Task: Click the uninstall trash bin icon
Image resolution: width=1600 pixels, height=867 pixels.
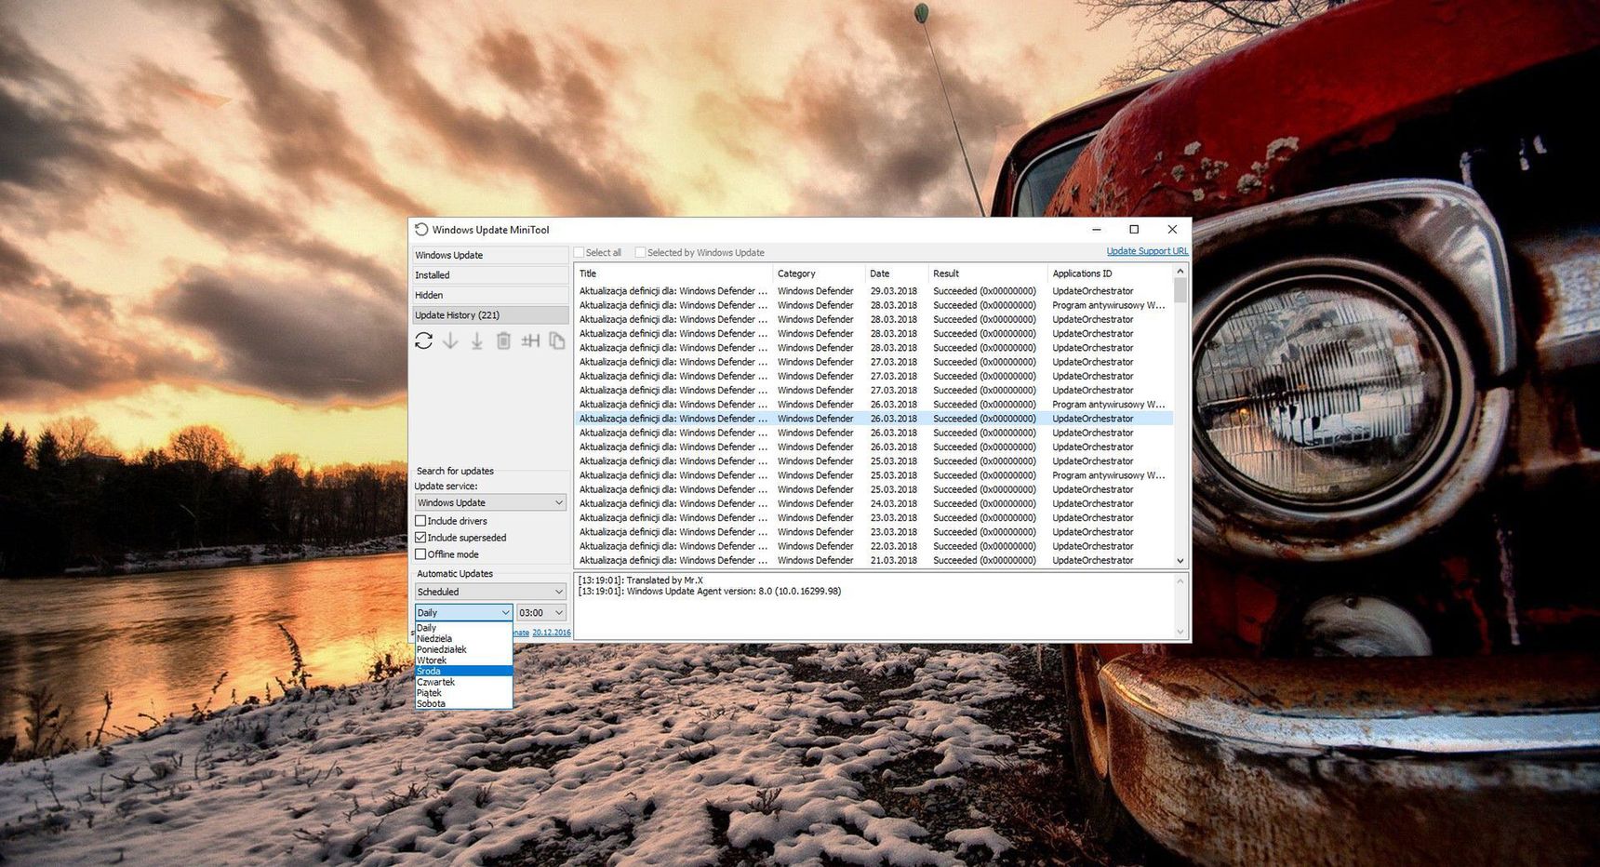Action: (503, 341)
